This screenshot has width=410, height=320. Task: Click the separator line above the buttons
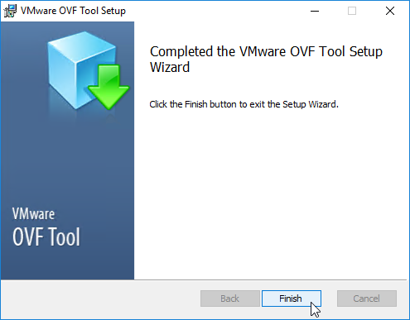pos(204,280)
